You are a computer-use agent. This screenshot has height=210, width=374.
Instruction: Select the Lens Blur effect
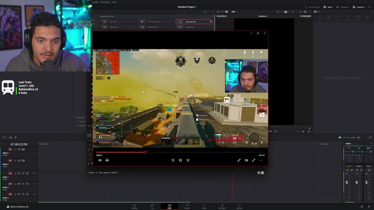[119, 27]
